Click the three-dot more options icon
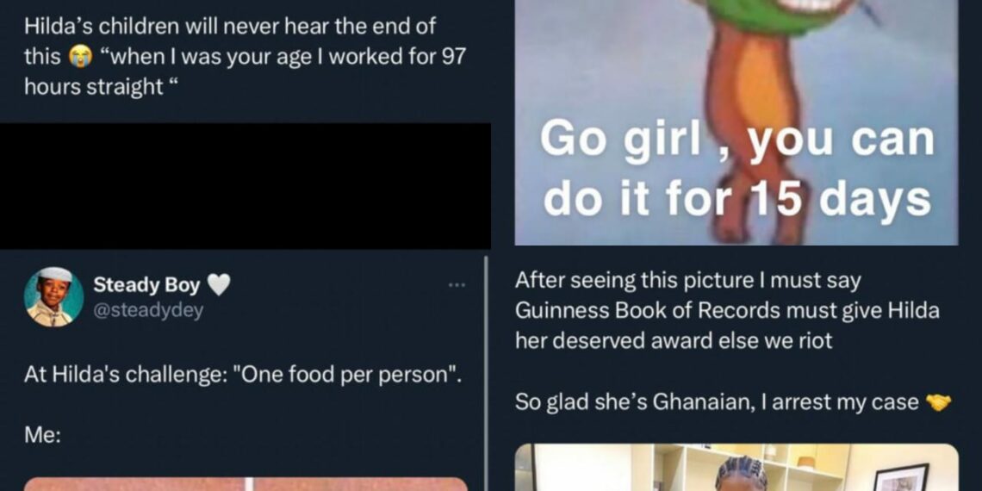The width and height of the screenshot is (982, 491). (x=457, y=286)
